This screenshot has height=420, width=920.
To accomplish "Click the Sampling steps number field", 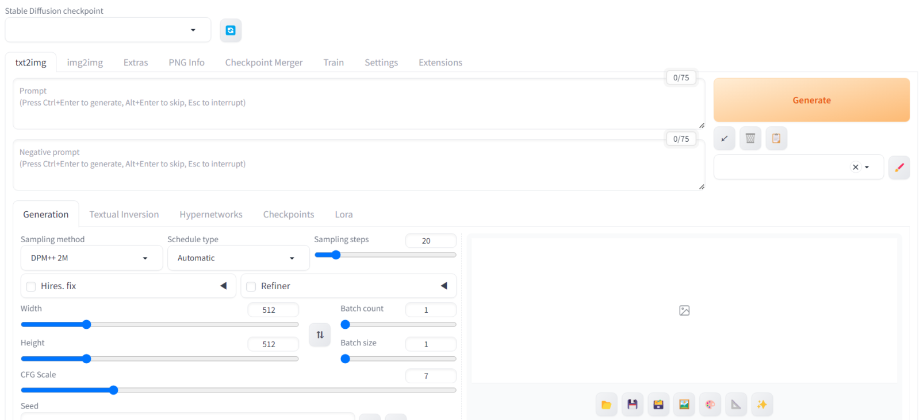I will coord(431,241).
